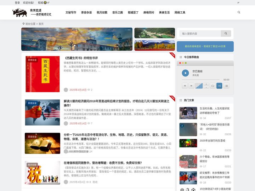This screenshot has height=191, width=255.
Task: Submit search with sidebar magnifier button
Action: click(226, 34)
